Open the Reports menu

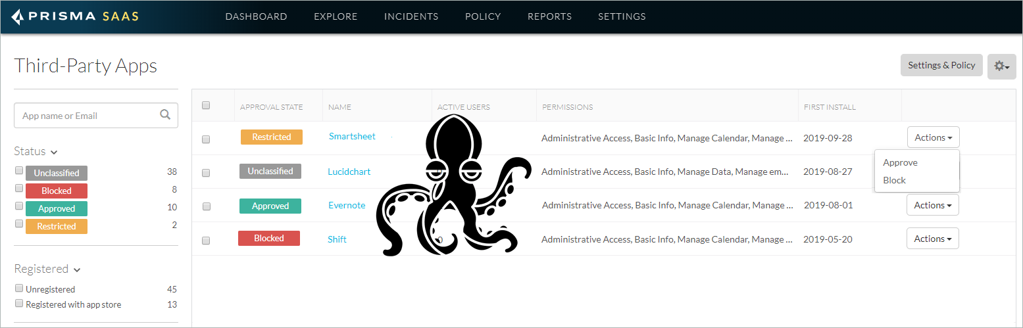point(549,16)
